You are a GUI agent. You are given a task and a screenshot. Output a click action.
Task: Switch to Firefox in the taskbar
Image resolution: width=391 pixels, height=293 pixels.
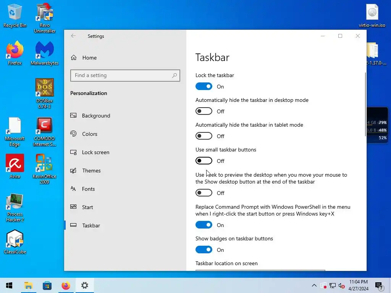pos(66,285)
